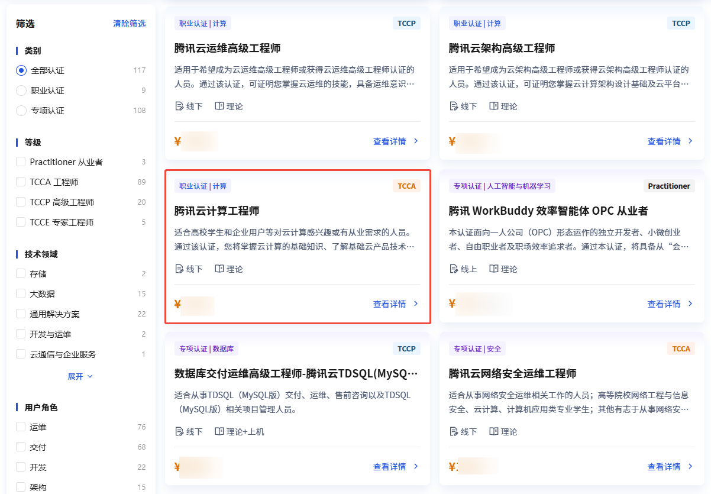Select the 全部认证 radio option

click(x=21, y=70)
